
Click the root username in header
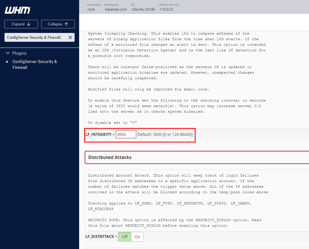click(91, 9)
